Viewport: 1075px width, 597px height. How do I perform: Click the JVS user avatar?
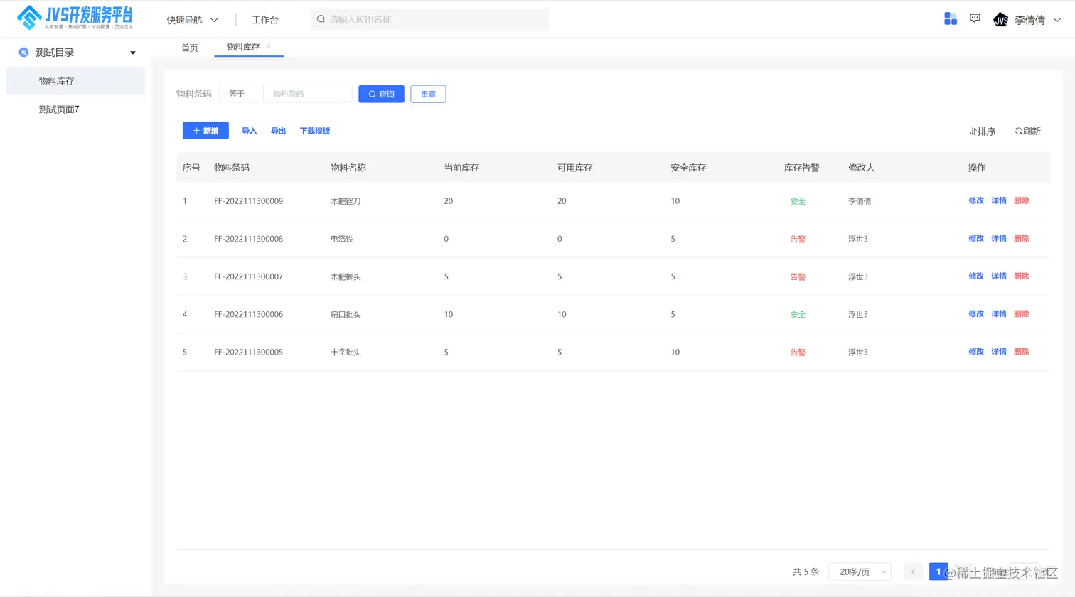coord(1000,20)
